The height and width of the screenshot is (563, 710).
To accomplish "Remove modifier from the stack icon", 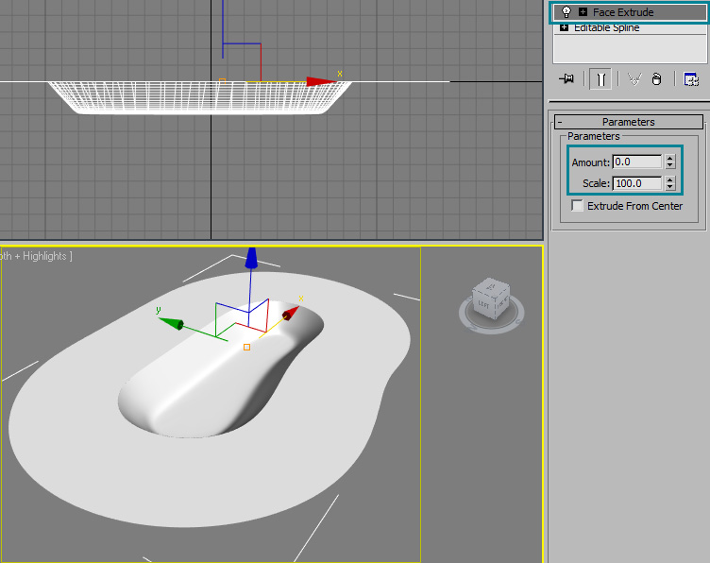I will 656,80.
